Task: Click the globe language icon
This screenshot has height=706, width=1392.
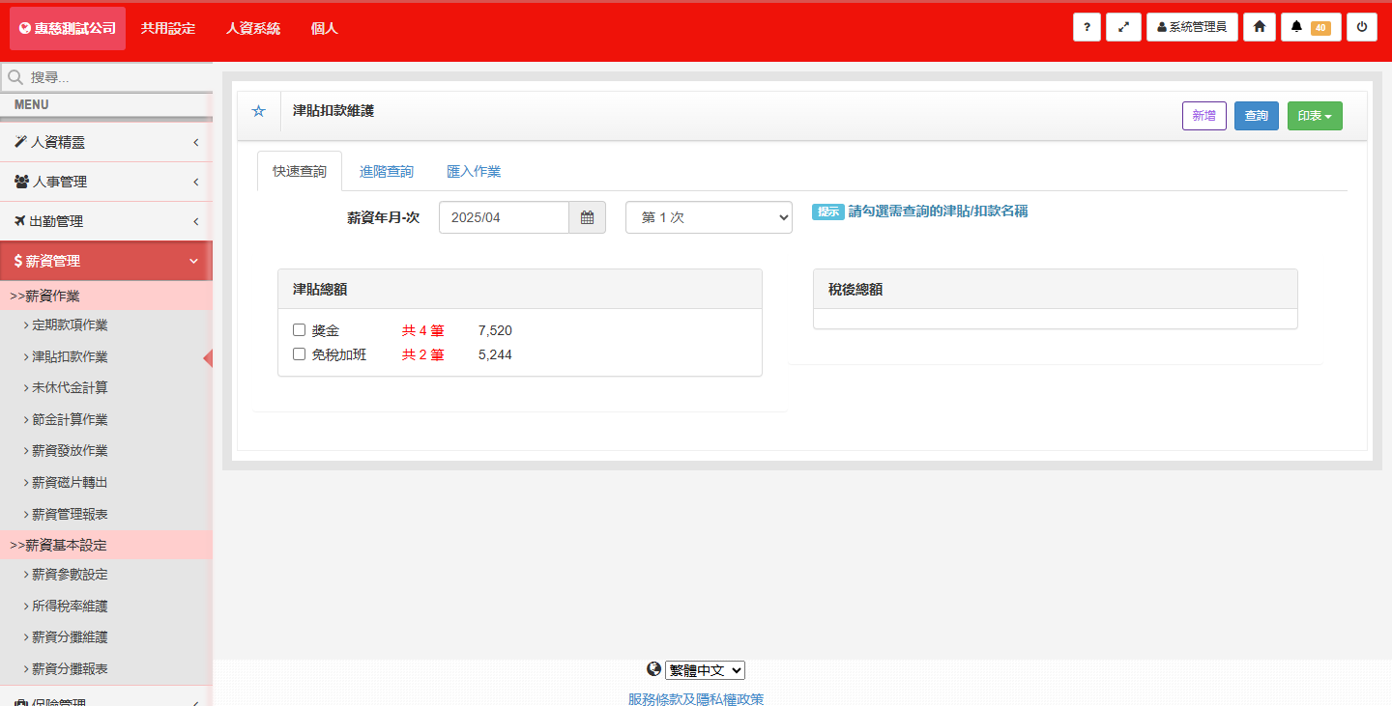Action: coord(654,669)
